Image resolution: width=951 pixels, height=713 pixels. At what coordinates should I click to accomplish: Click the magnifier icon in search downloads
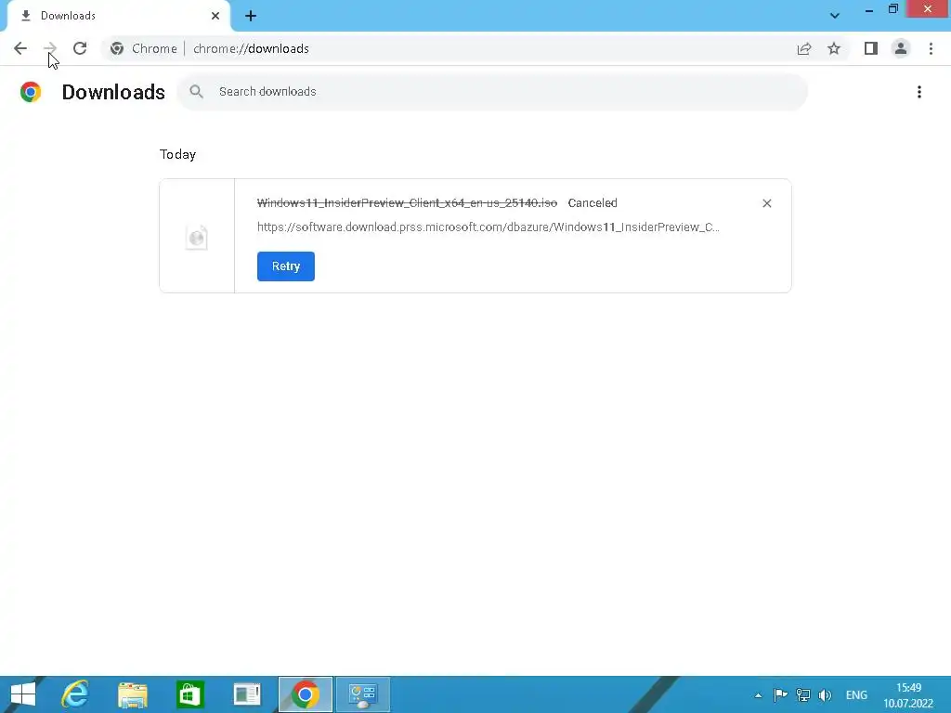point(196,92)
